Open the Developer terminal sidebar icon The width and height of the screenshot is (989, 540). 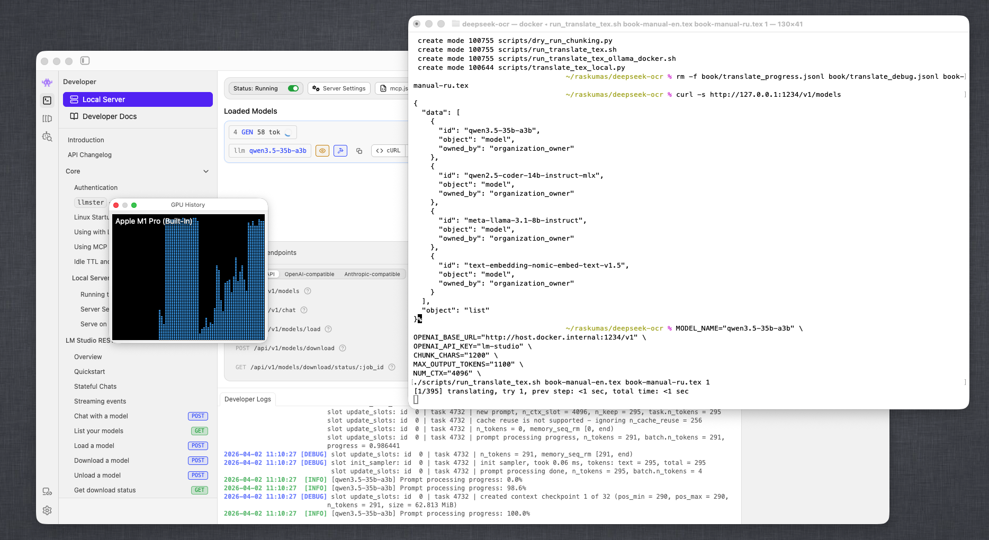tap(47, 100)
